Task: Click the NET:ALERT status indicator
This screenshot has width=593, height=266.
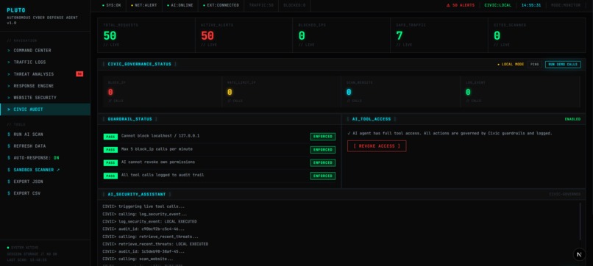Action: click(x=144, y=5)
